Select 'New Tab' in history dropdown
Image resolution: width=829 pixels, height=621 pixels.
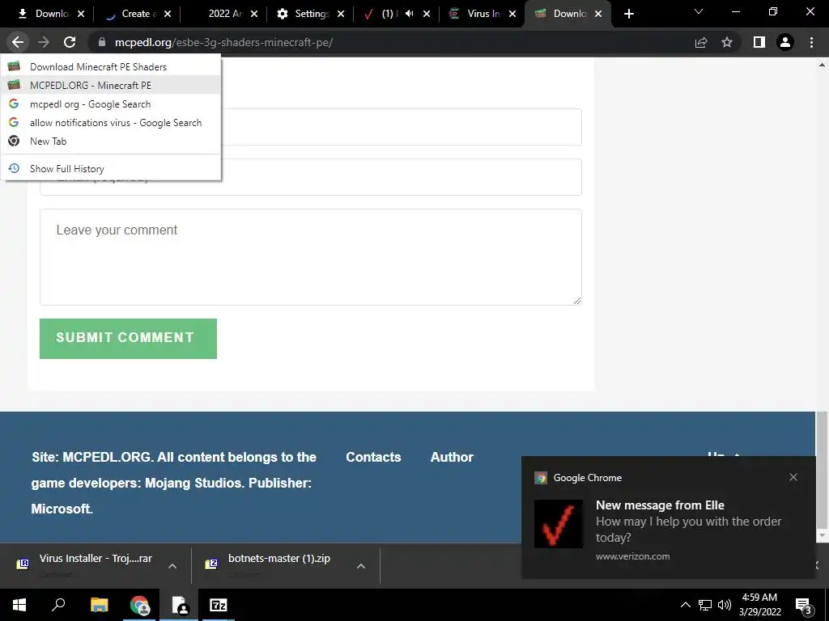(111, 141)
